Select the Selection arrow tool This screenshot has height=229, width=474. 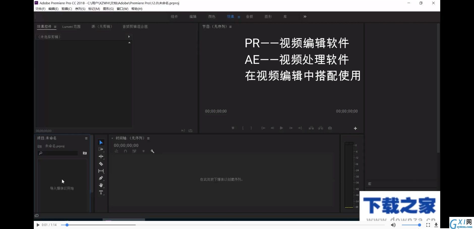point(101,142)
